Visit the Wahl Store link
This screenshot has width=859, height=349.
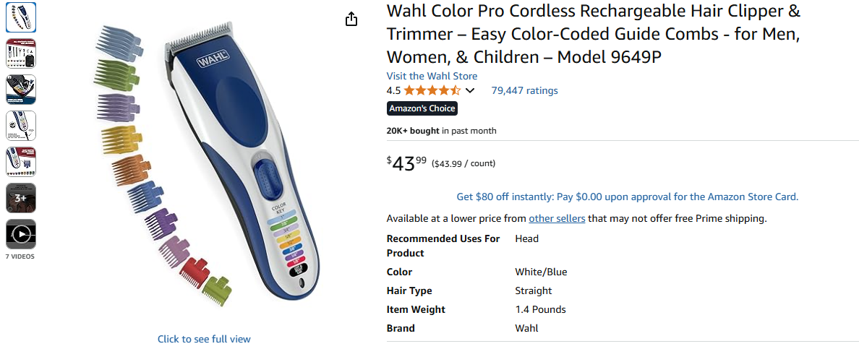point(432,76)
